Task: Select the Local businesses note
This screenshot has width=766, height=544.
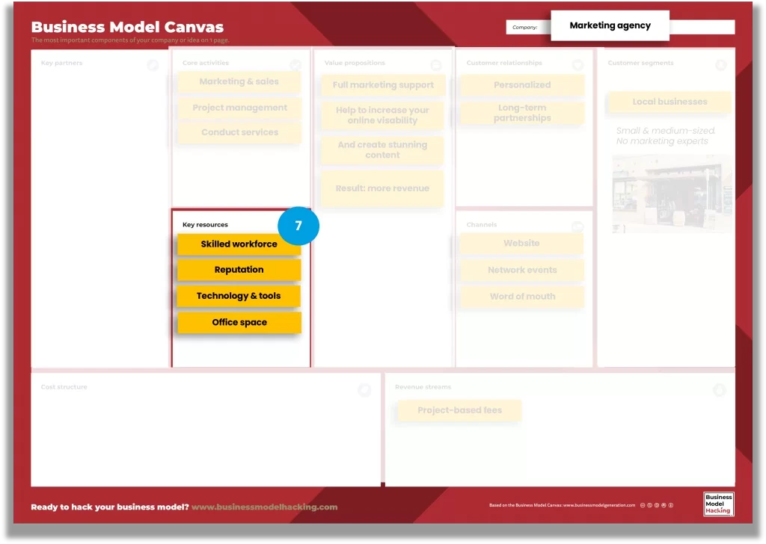Action: pos(670,102)
